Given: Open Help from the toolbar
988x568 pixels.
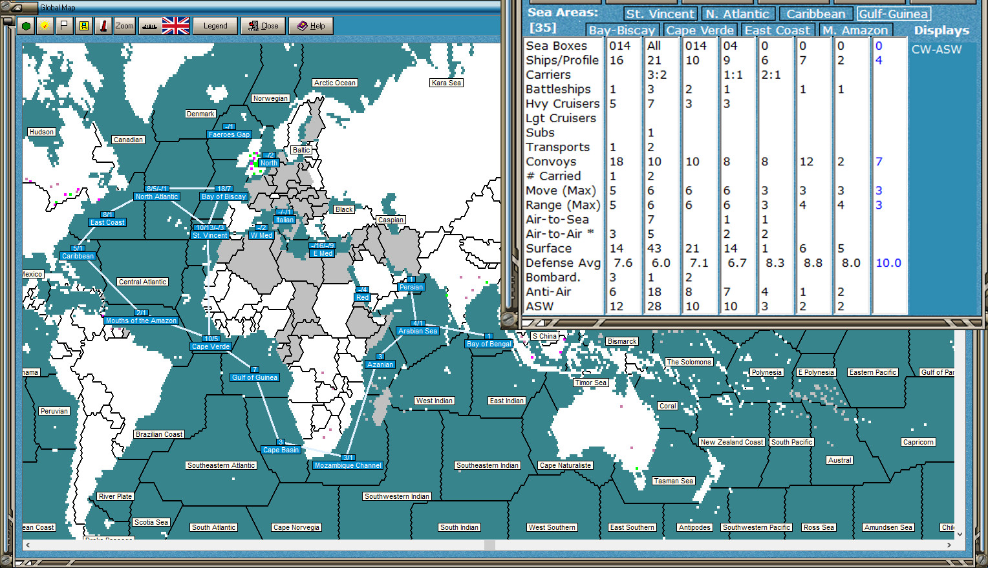Looking at the screenshot, I should tap(311, 26).
